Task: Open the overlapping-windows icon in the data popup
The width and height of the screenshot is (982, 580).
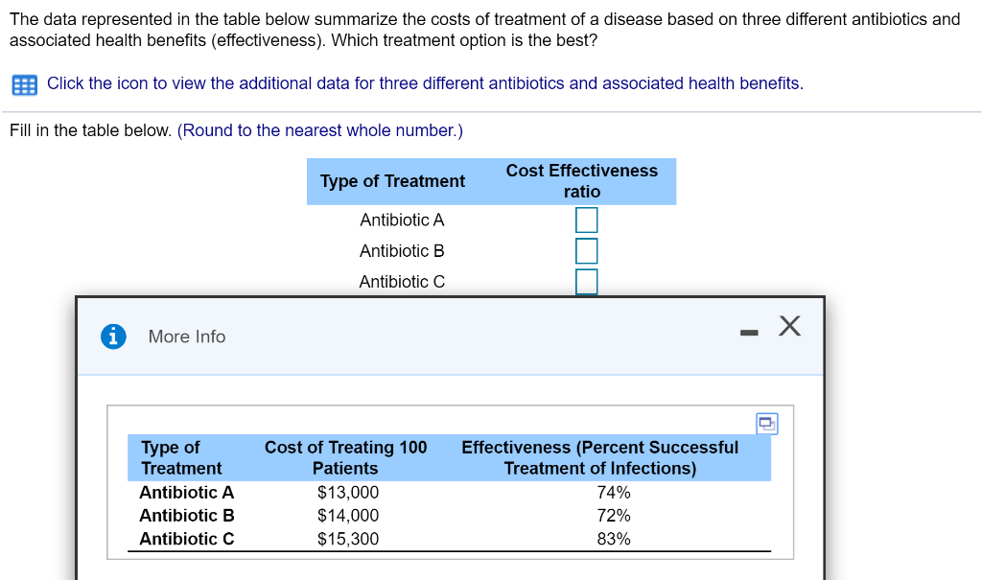Action: pos(766,424)
